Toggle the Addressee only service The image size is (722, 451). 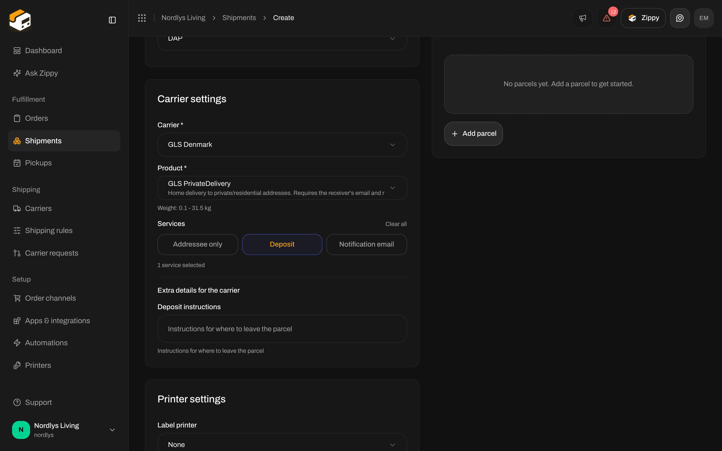[x=198, y=244]
